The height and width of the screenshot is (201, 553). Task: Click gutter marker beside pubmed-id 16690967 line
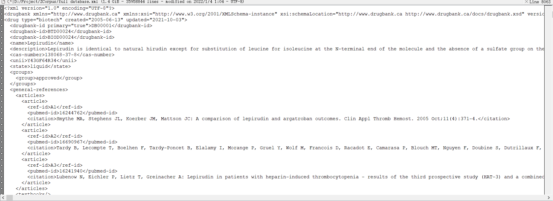point(2,142)
